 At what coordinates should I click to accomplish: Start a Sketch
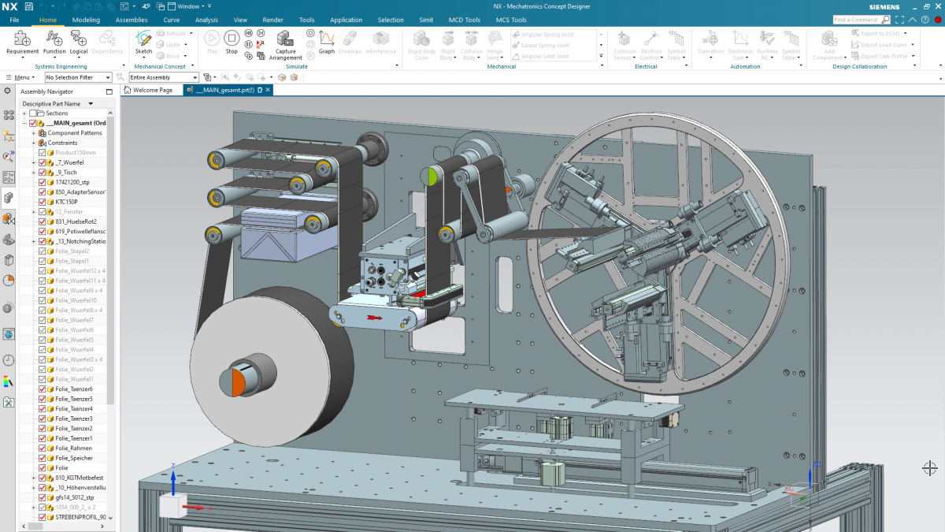pos(143,43)
